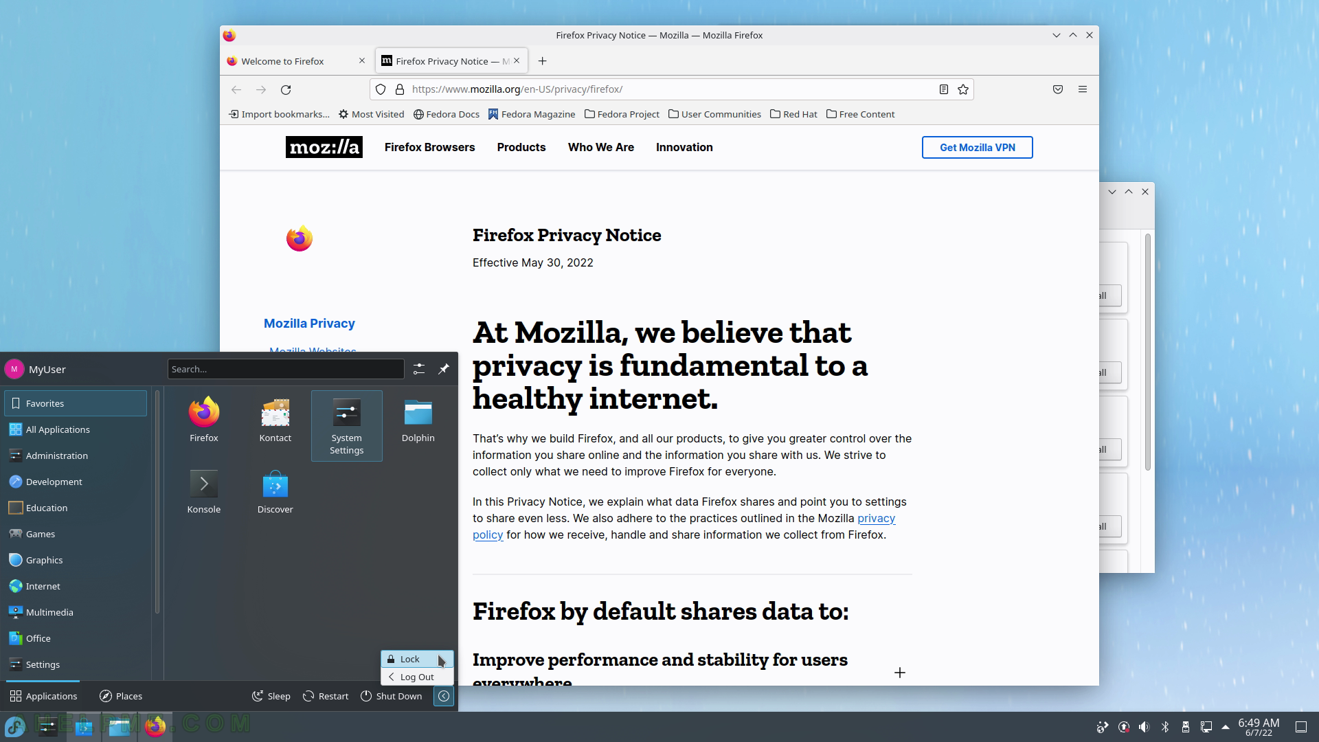Viewport: 1319px width, 742px height.
Task: Launch Konsole terminal from Favorites
Action: (204, 492)
